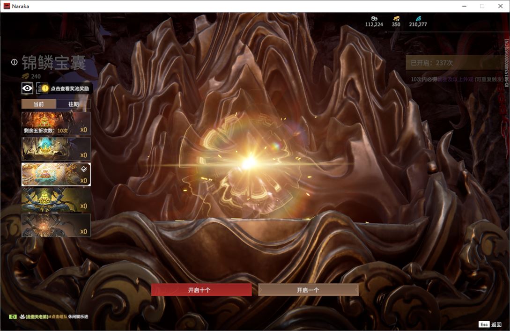The width and height of the screenshot is (510, 331).
Task: Click the glowing treasure orb in center
Action: click(250, 162)
